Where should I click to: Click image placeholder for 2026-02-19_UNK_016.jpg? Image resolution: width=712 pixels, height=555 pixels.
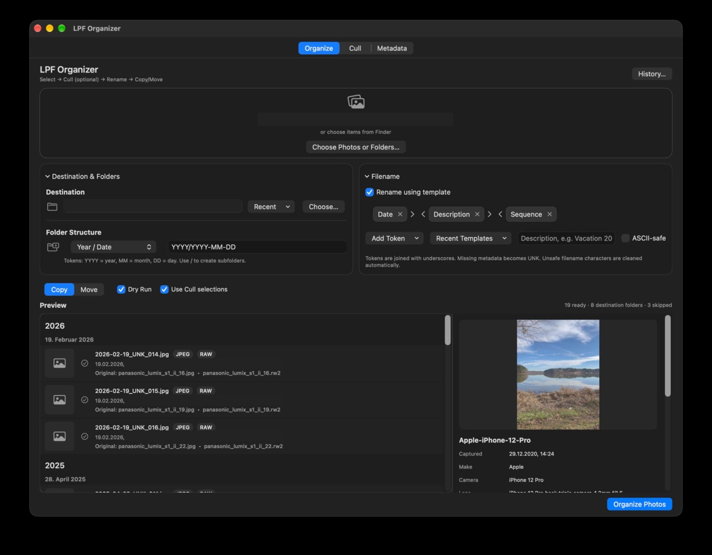pyautogui.click(x=60, y=436)
